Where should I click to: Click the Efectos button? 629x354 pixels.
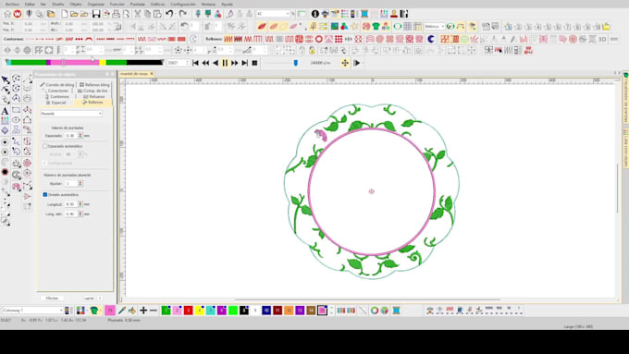pyautogui.click(x=52, y=299)
